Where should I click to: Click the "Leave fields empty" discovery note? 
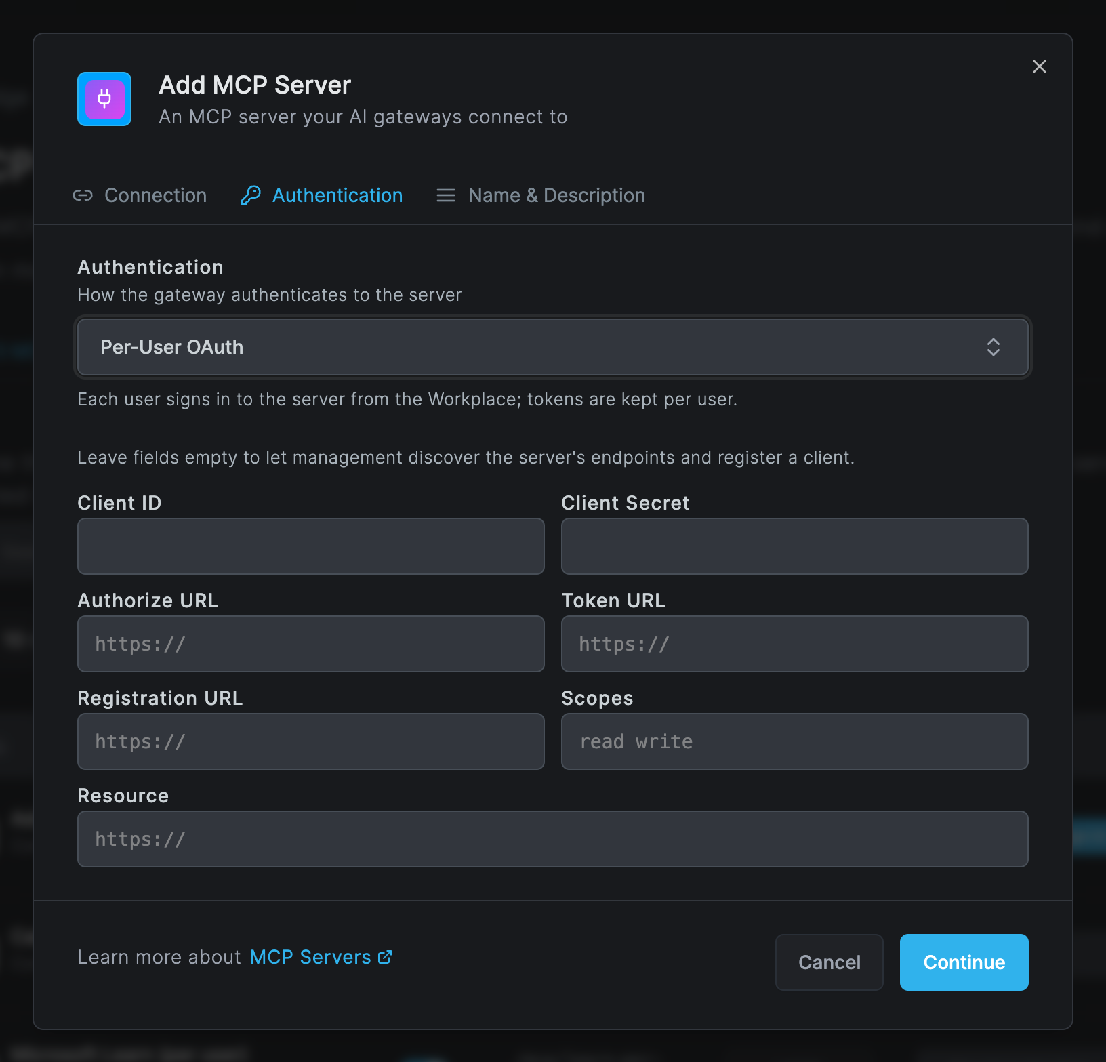(466, 457)
